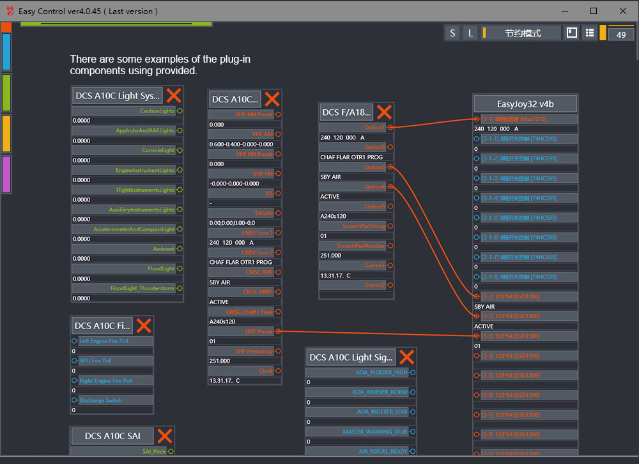
Task: Click the window layout icon in toolbar
Action: (x=572, y=33)
